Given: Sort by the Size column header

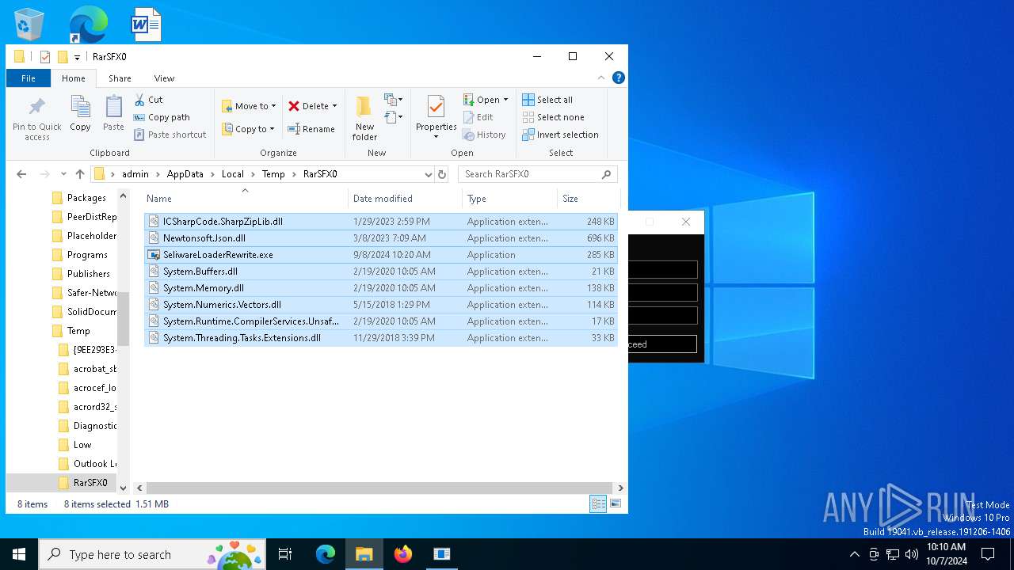Looking at the screenshot, I should tap(589, 199).
